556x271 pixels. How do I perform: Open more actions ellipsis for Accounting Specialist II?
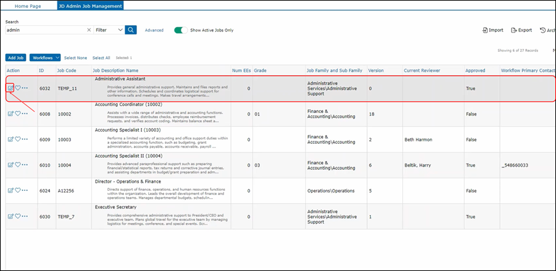[25, 165]
